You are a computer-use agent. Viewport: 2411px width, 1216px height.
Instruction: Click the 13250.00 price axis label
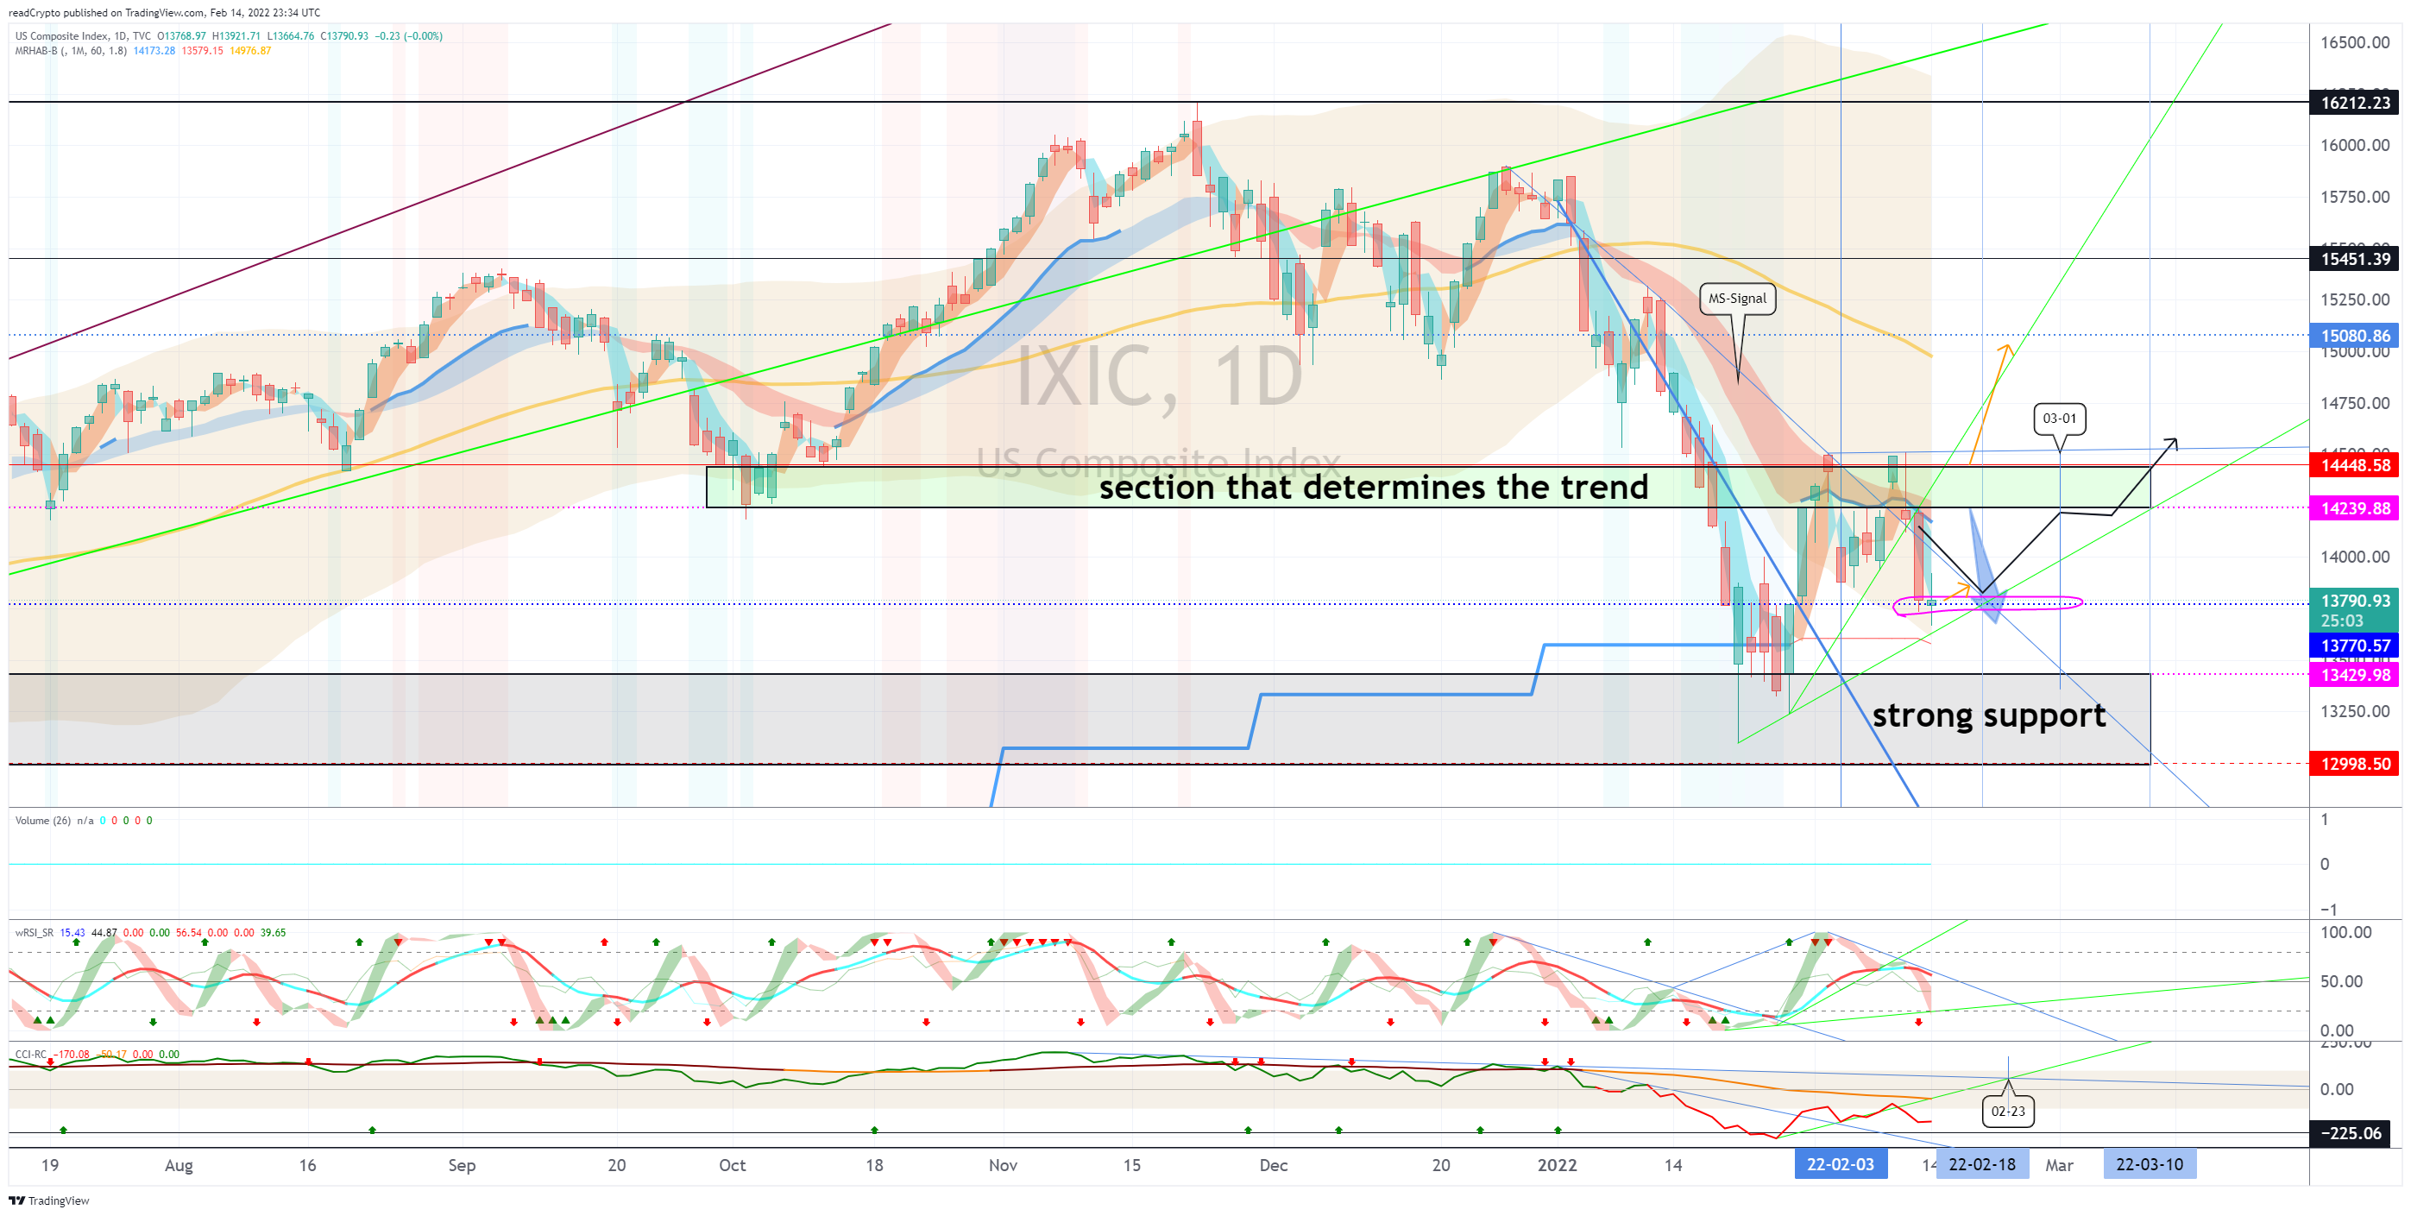(2355, 711)
